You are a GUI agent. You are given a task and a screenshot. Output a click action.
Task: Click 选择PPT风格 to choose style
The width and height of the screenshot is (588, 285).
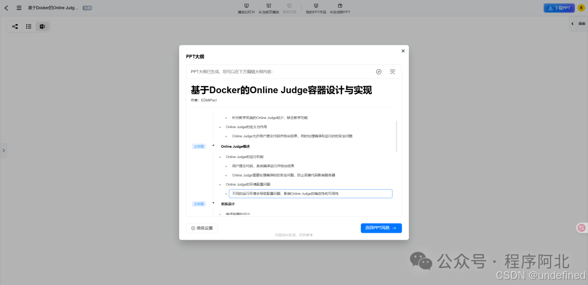381,228
